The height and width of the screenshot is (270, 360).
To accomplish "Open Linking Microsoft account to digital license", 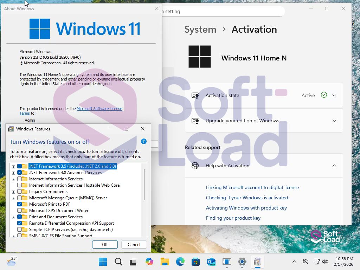I will [252, 187].
